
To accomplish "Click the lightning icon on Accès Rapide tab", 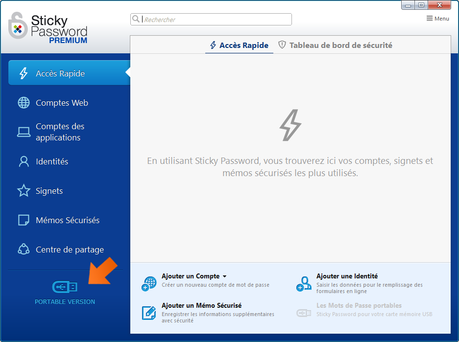I will click(213, 45).
